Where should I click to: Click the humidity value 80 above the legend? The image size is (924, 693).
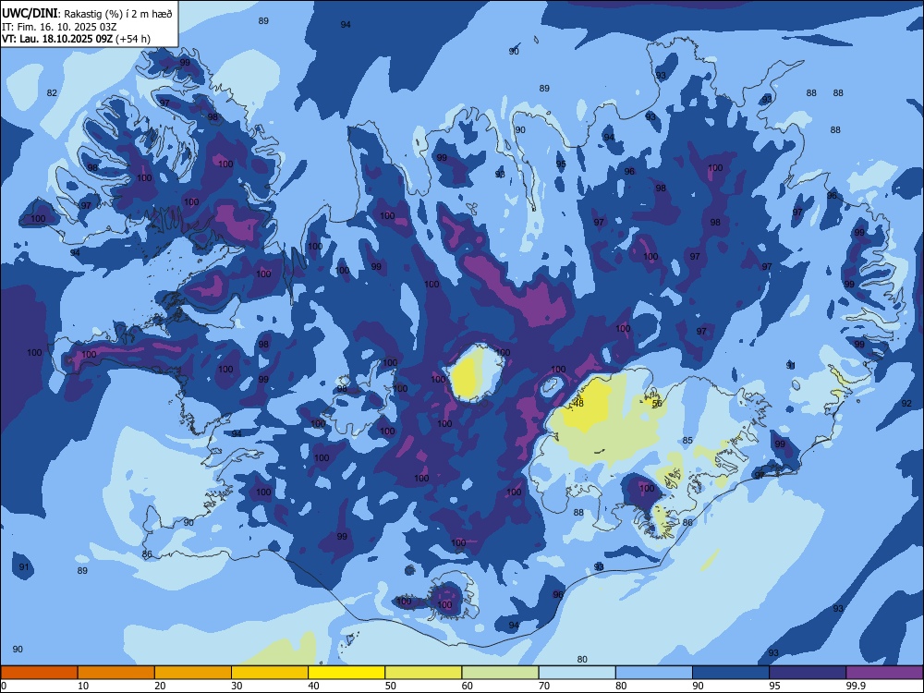pos(582,660)
